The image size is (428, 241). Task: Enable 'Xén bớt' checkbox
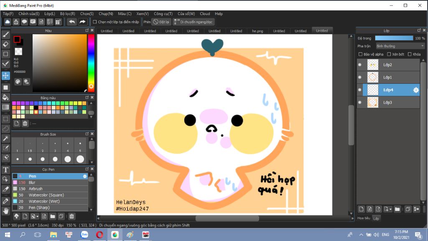[x=389, y=54]
